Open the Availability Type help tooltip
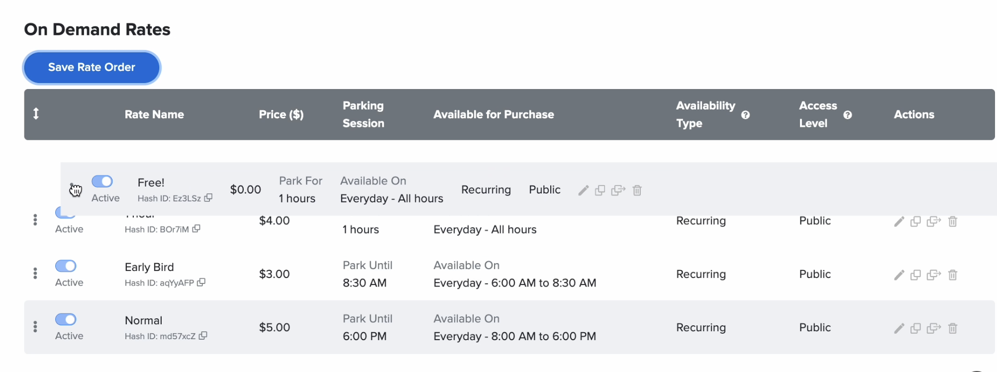Screen dimensions: 997x372 tap(745, 115)
